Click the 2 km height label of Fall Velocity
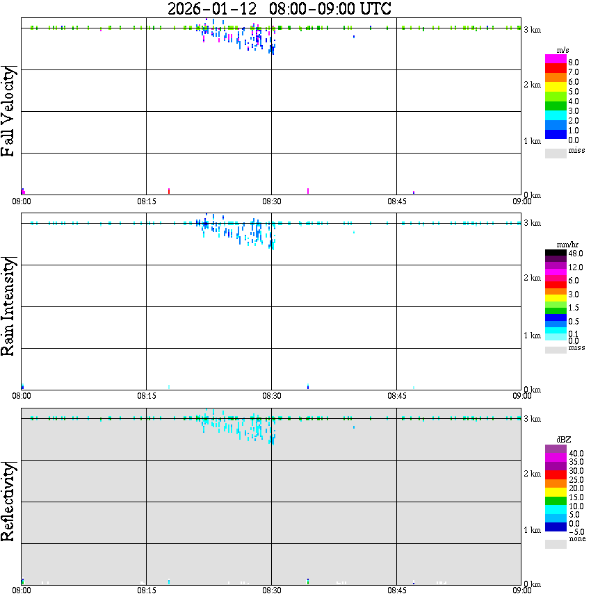The height and width of the screenshot is (603, 591). tap(532, 85)
